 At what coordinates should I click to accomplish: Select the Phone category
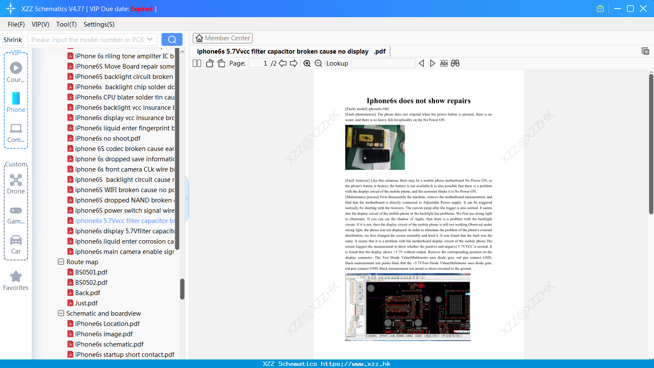[16, 102]
